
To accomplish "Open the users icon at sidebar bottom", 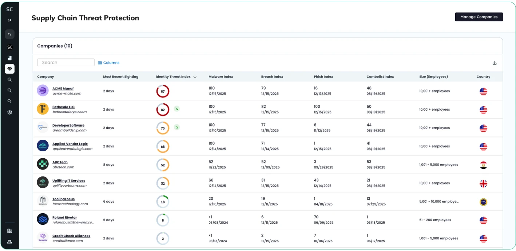I will [9, 242].
